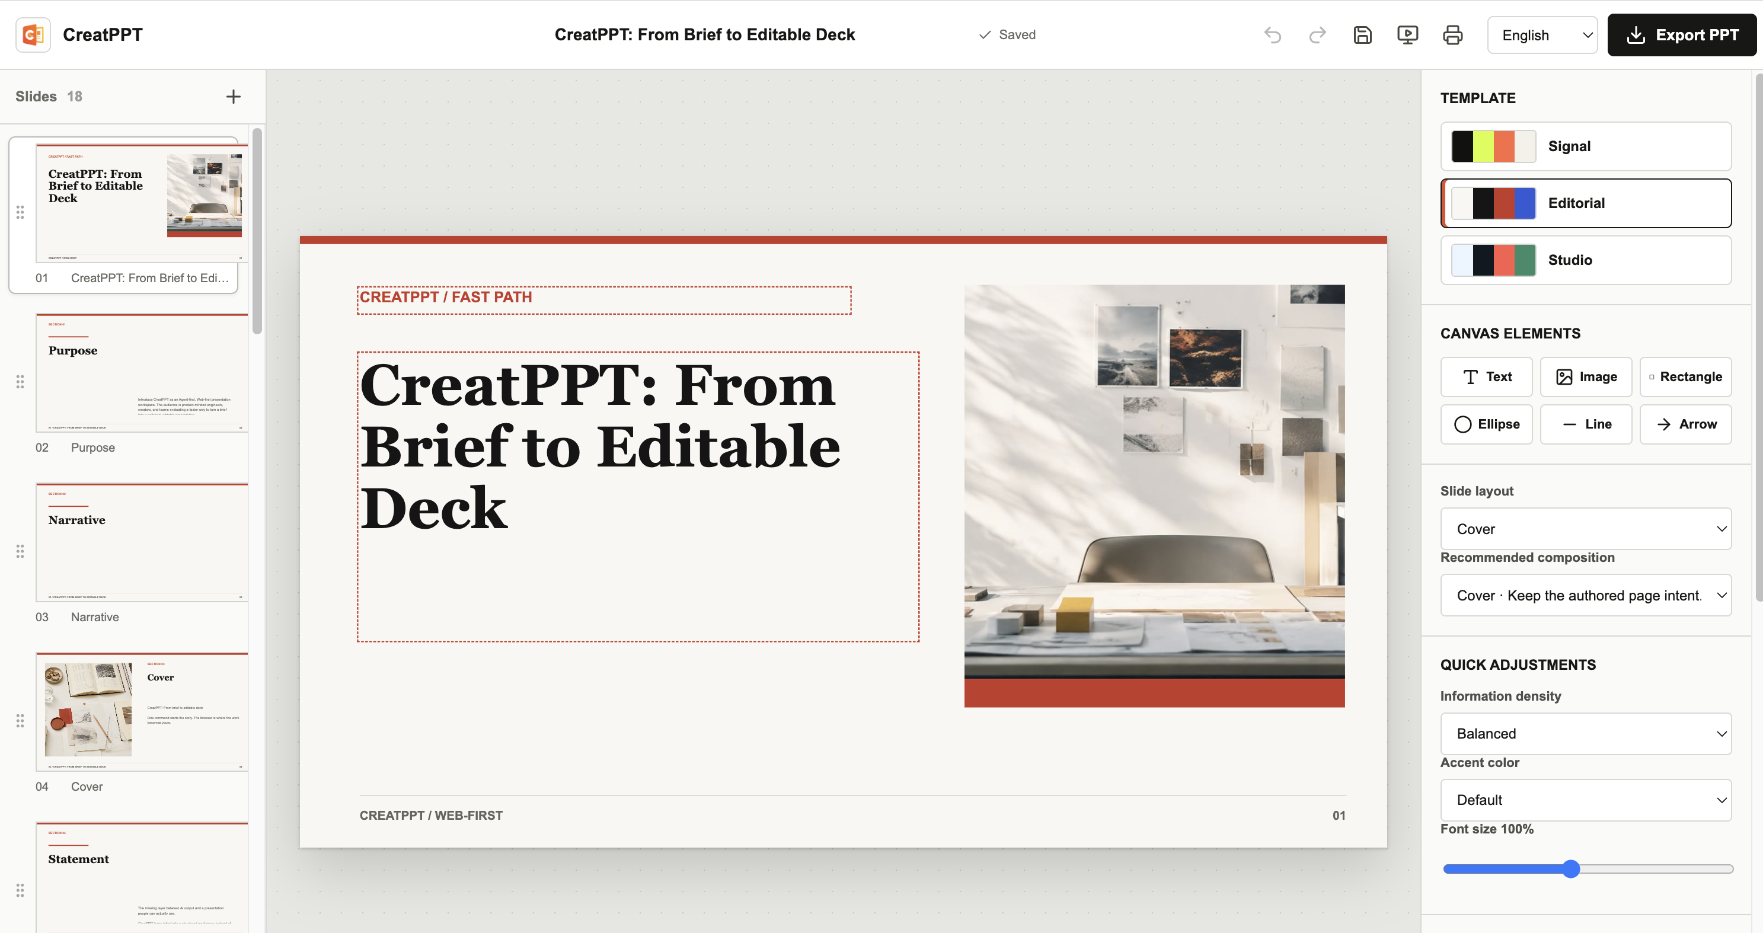Insert an Image element

1586,376
